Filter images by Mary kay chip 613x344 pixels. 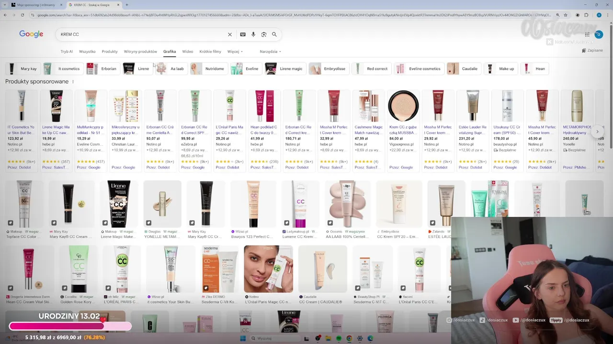23,69
